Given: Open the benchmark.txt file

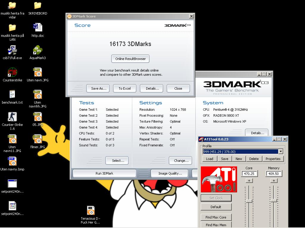Looking at the screenshot, I should tap(12, 94).
